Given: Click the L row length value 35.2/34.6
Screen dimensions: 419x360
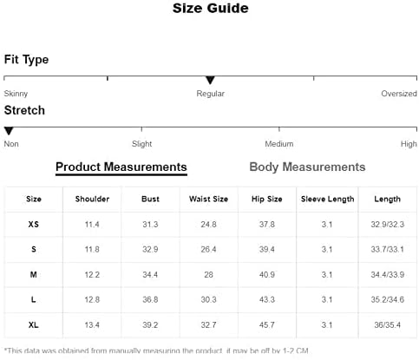Looking at the screenshot, I should tap(387, 299).
